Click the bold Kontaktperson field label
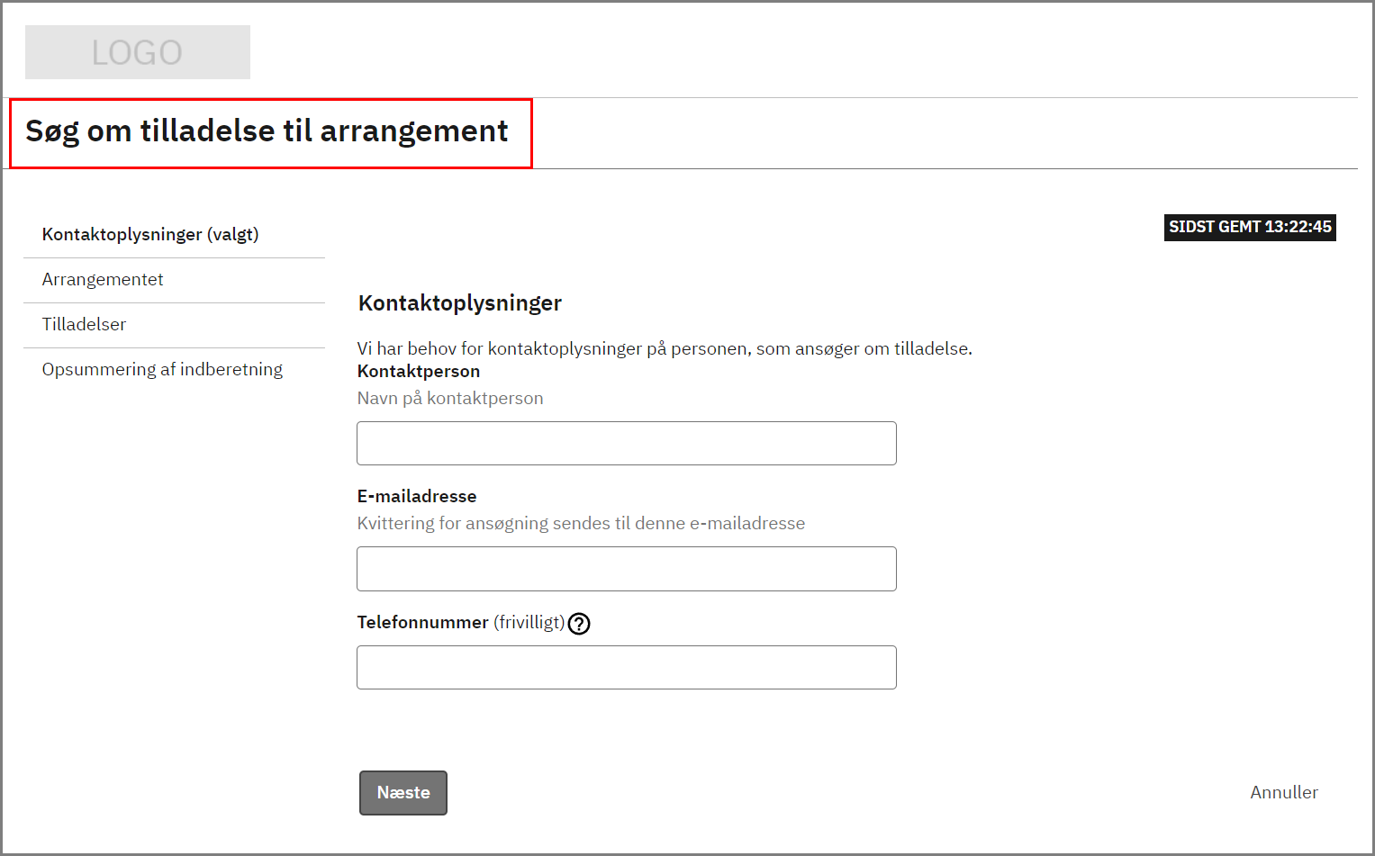This screenshot has width=1375, height=856. [x=418, y=372]
